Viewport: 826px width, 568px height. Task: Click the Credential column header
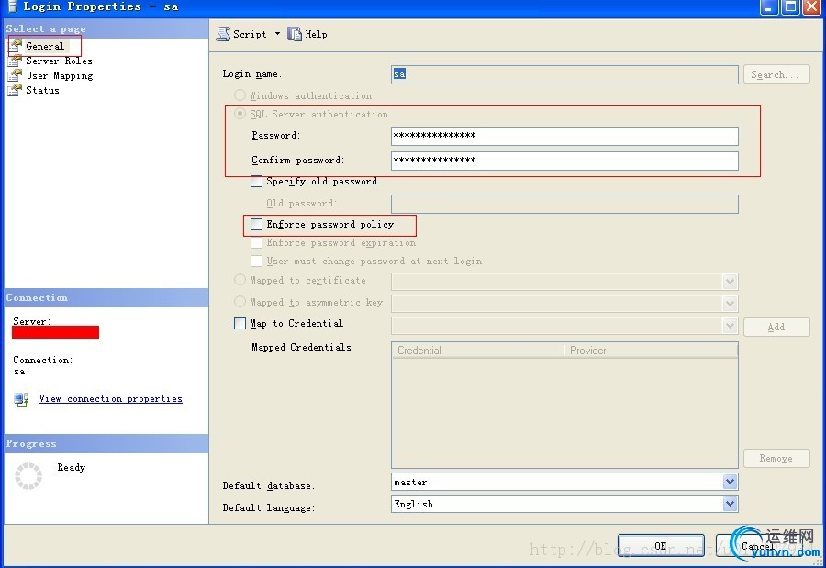click(x=478, y=351)
